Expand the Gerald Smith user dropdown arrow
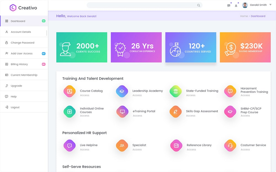Viewport: 276px width, 172px height. (x=270, y=5)
